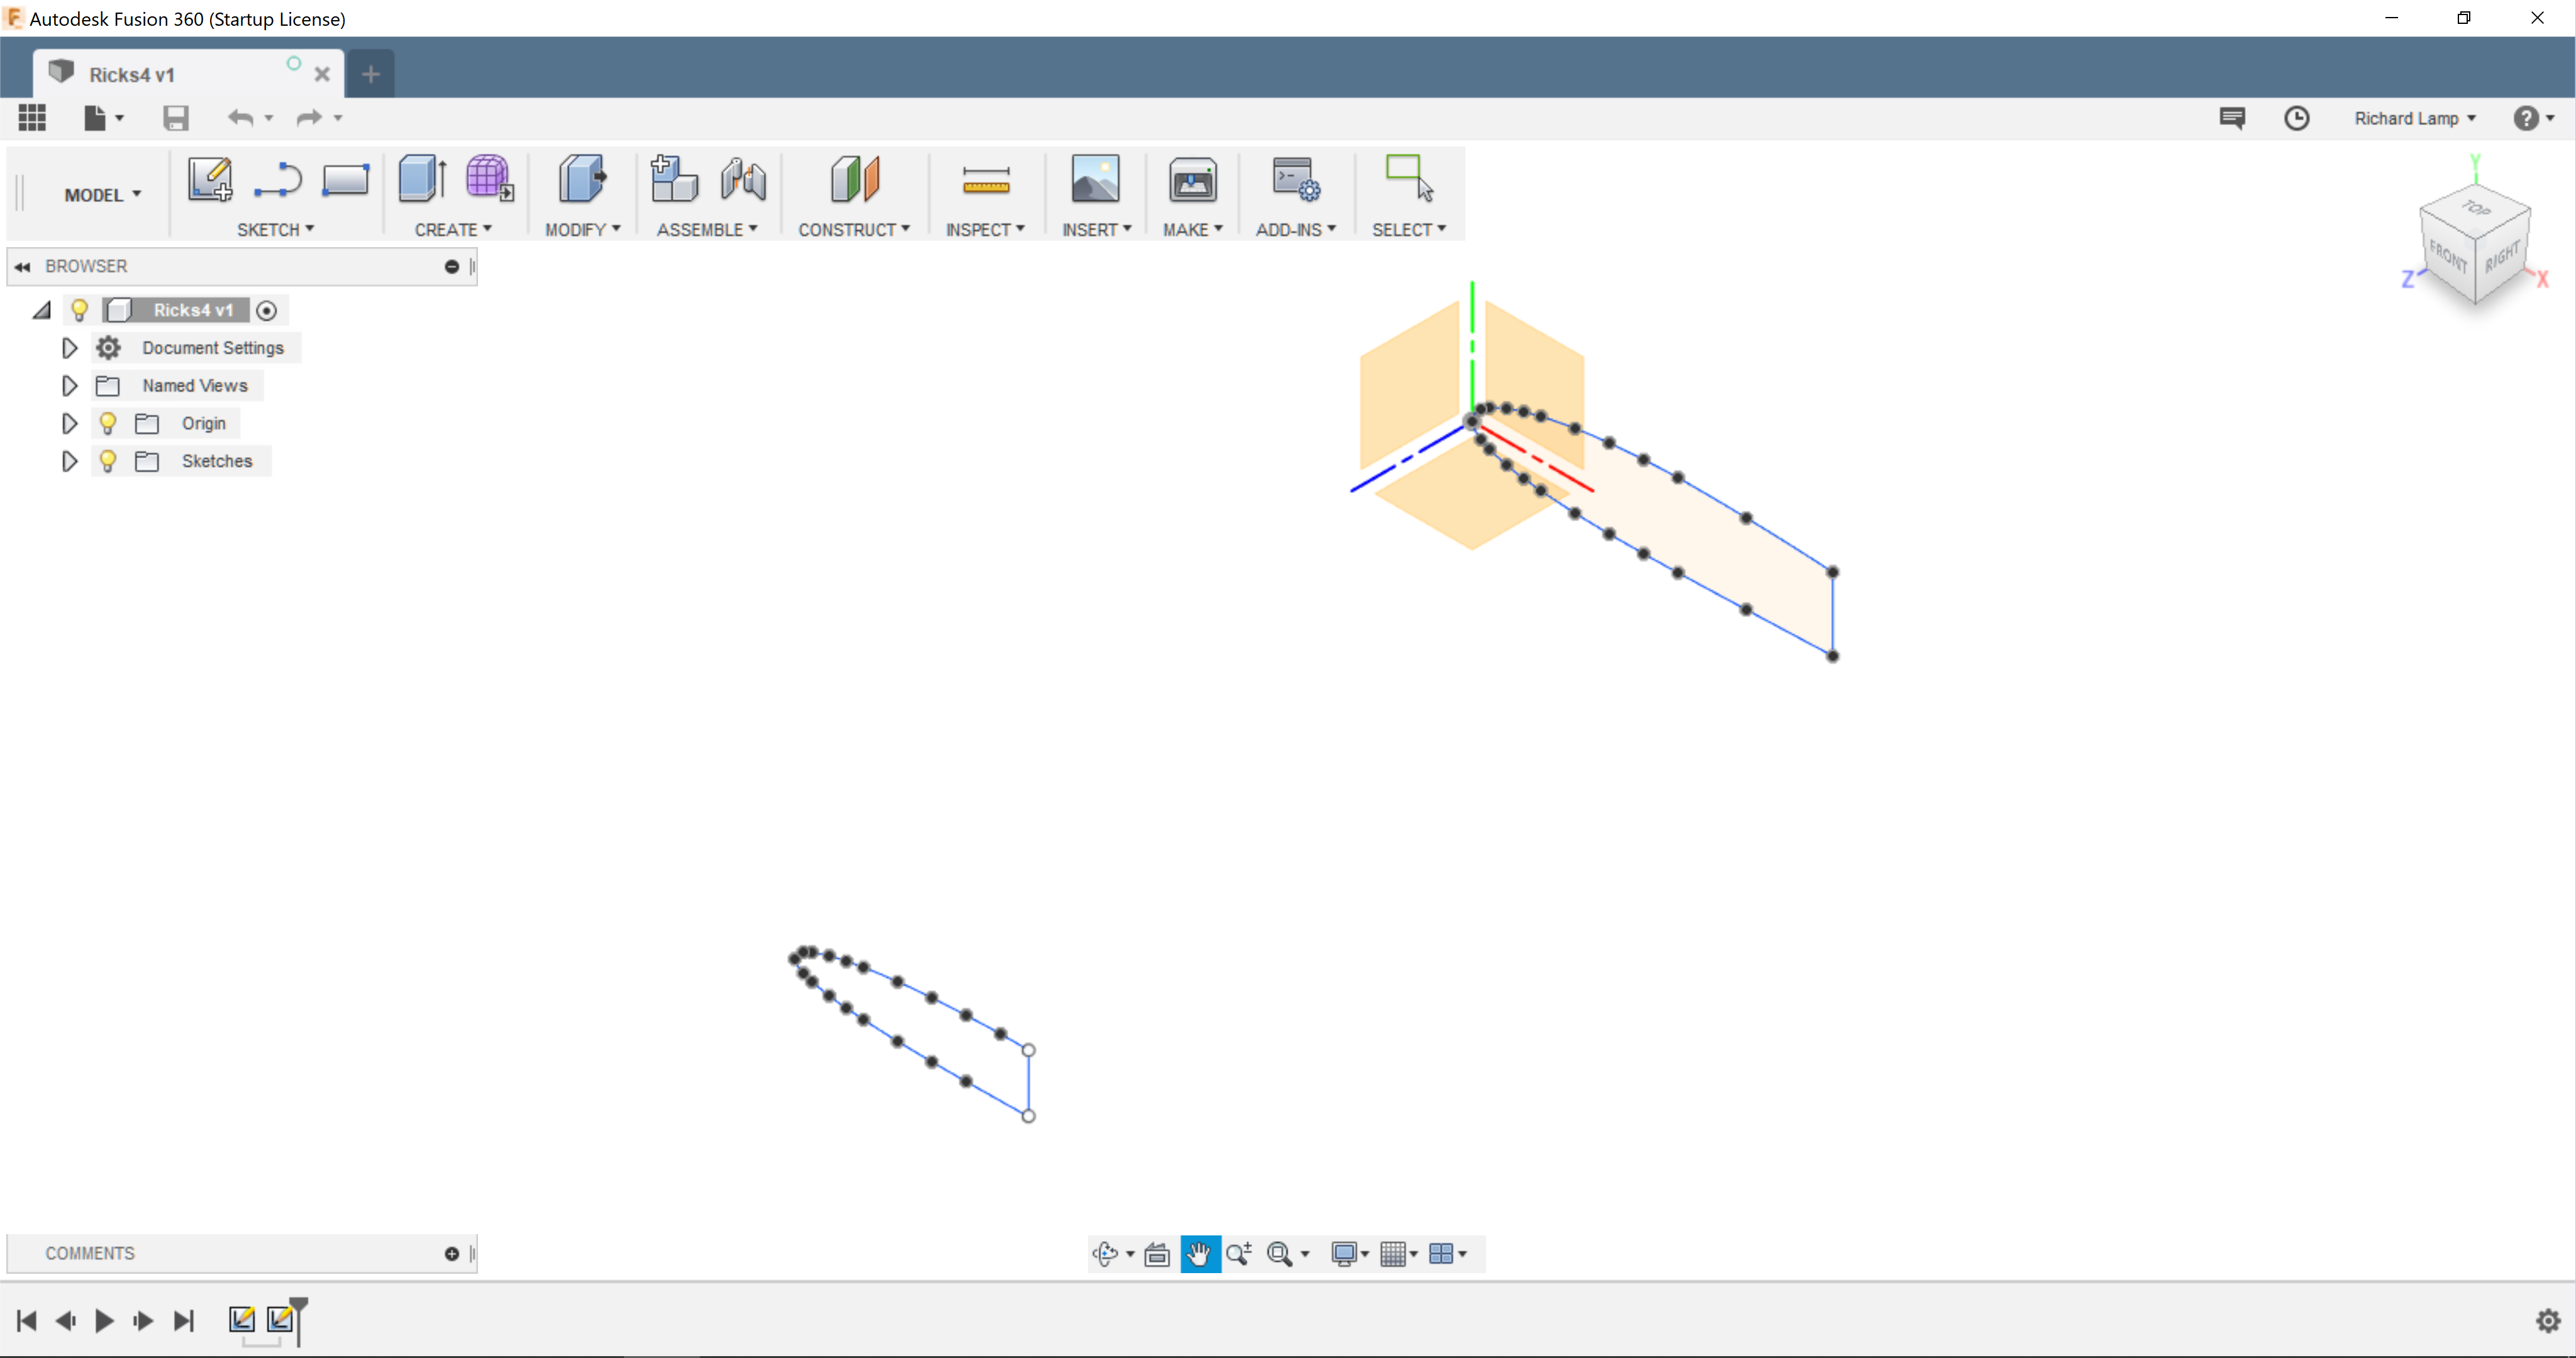Open the CONSTRUCT menu
Screen dimensions: 2576x1358
[x=854, y=230]
